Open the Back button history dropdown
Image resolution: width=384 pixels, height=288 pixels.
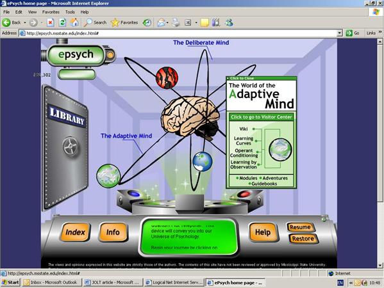25,22
